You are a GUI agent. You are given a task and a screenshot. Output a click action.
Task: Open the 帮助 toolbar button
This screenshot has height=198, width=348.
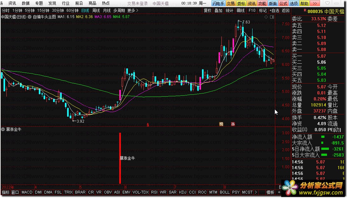(x=304, y=3)
